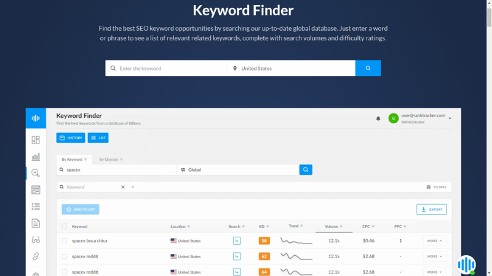
Task: Sort by the Search column header
Action: tap(236, 226)
